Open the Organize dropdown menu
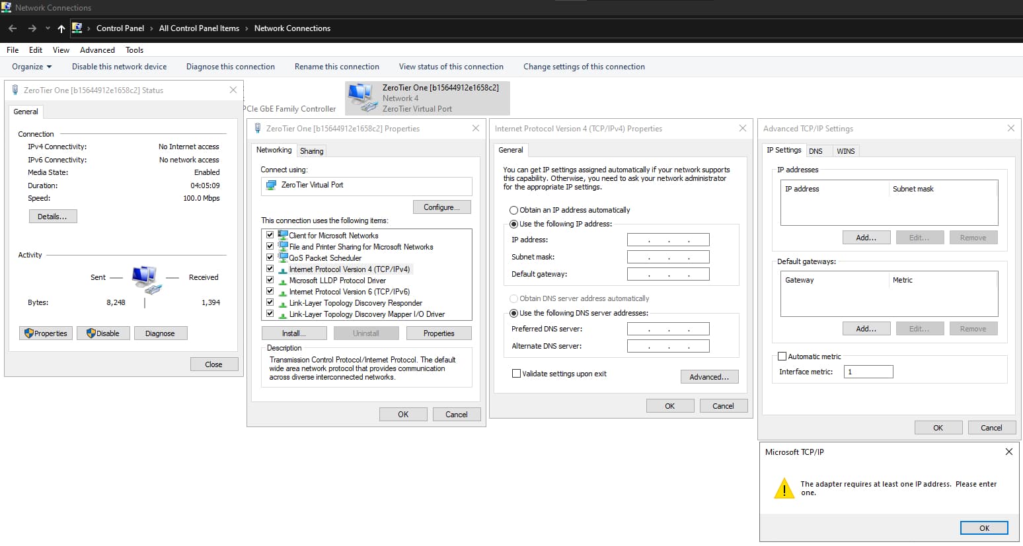This screenshot has height=546, width=1023. tap(32, 67)
